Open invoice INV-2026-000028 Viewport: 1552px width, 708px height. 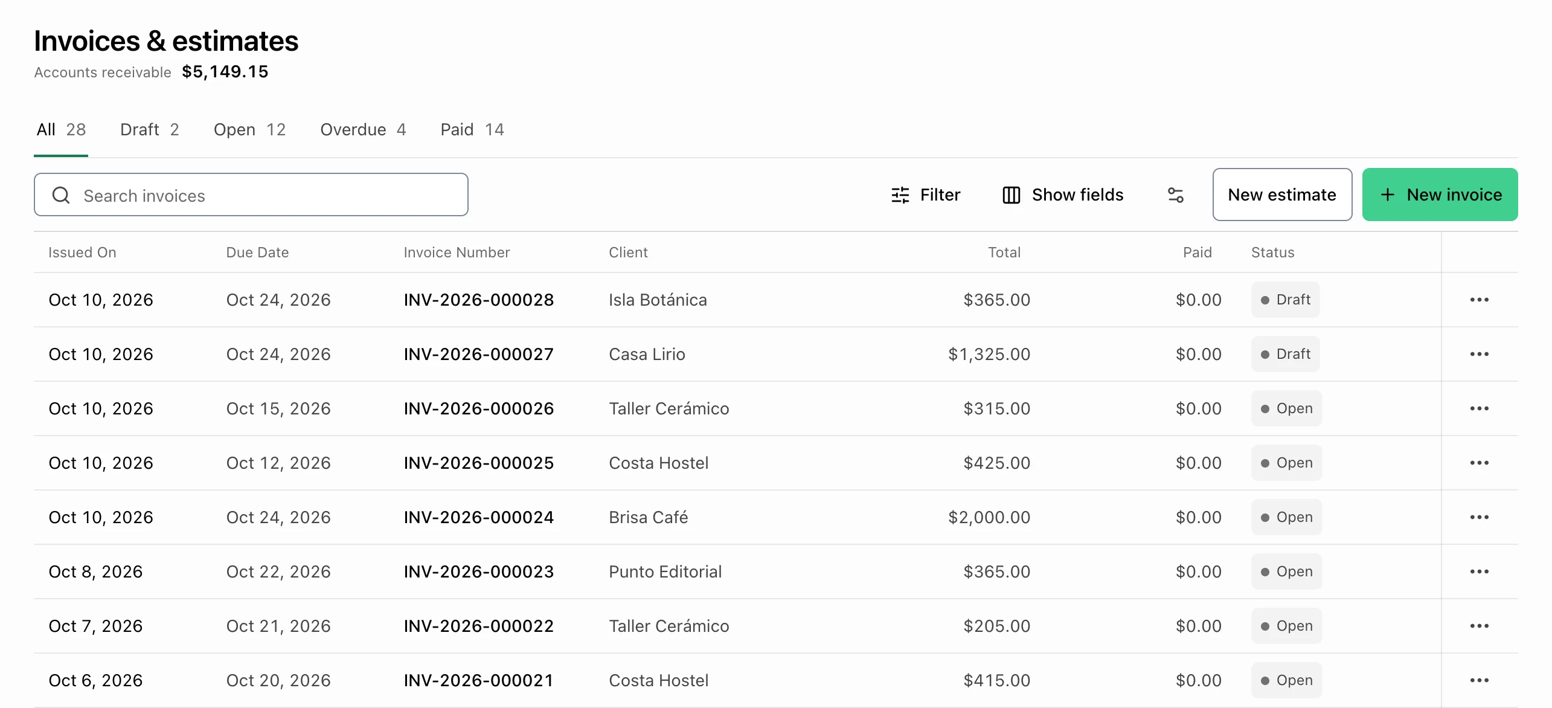tap(479, 300)
